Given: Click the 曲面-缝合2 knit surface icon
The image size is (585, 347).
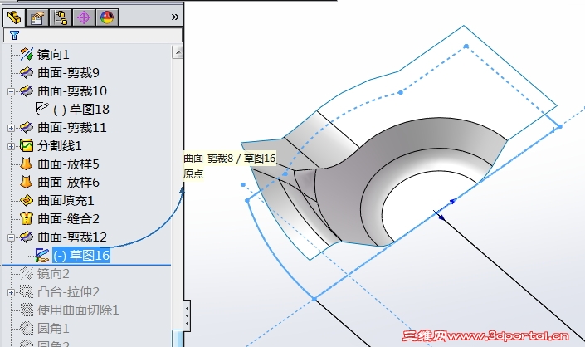Looking at the screenshot, I should pyautogui.click(x=27, y=218).
